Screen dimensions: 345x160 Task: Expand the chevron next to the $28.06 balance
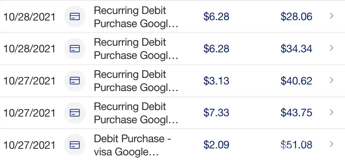(x=331, y=16)
